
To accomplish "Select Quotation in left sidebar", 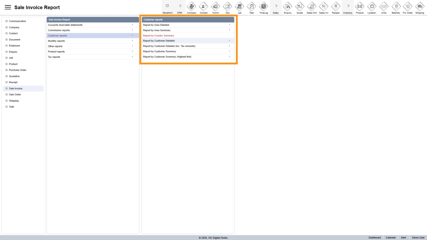I will (x=14, y=76).
